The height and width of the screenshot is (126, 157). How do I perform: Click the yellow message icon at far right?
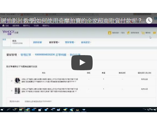tap(154, 33)
